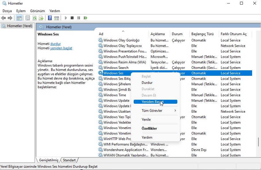This screenshot has height=170, width=261.
Task: Click gear icon of Windows Ses row
Action: [x=101, y=73]
